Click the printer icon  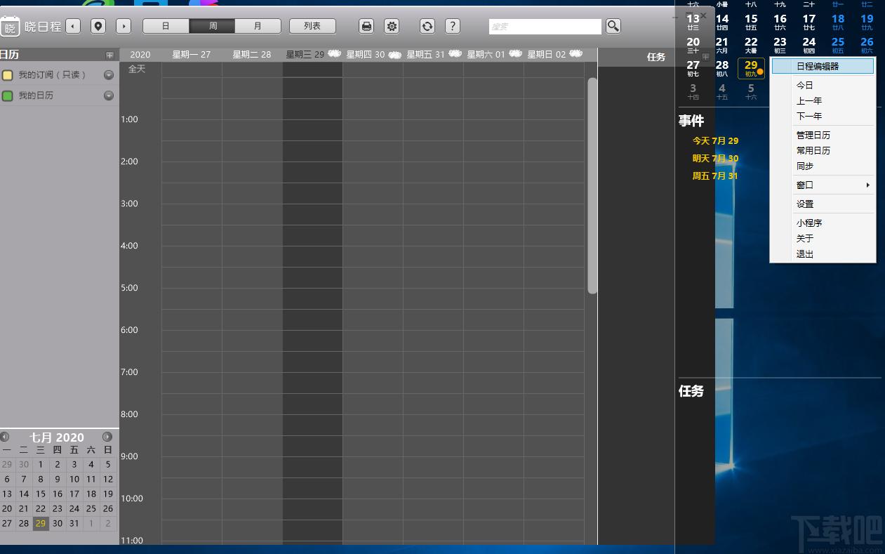pos(366,26)
